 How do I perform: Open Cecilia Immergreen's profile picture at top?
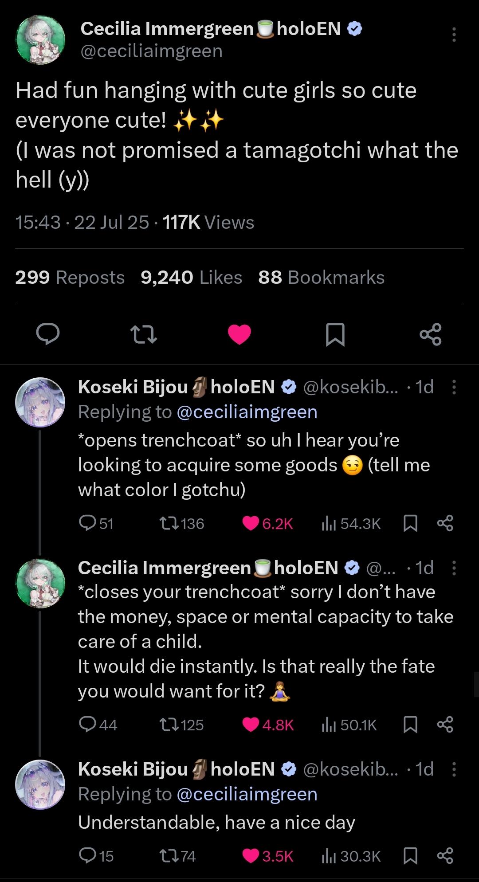pyautogui.click(x=41, y=40)
